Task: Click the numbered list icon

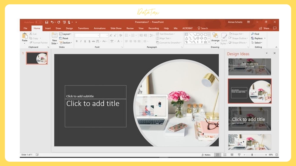Action: (133, 35)
